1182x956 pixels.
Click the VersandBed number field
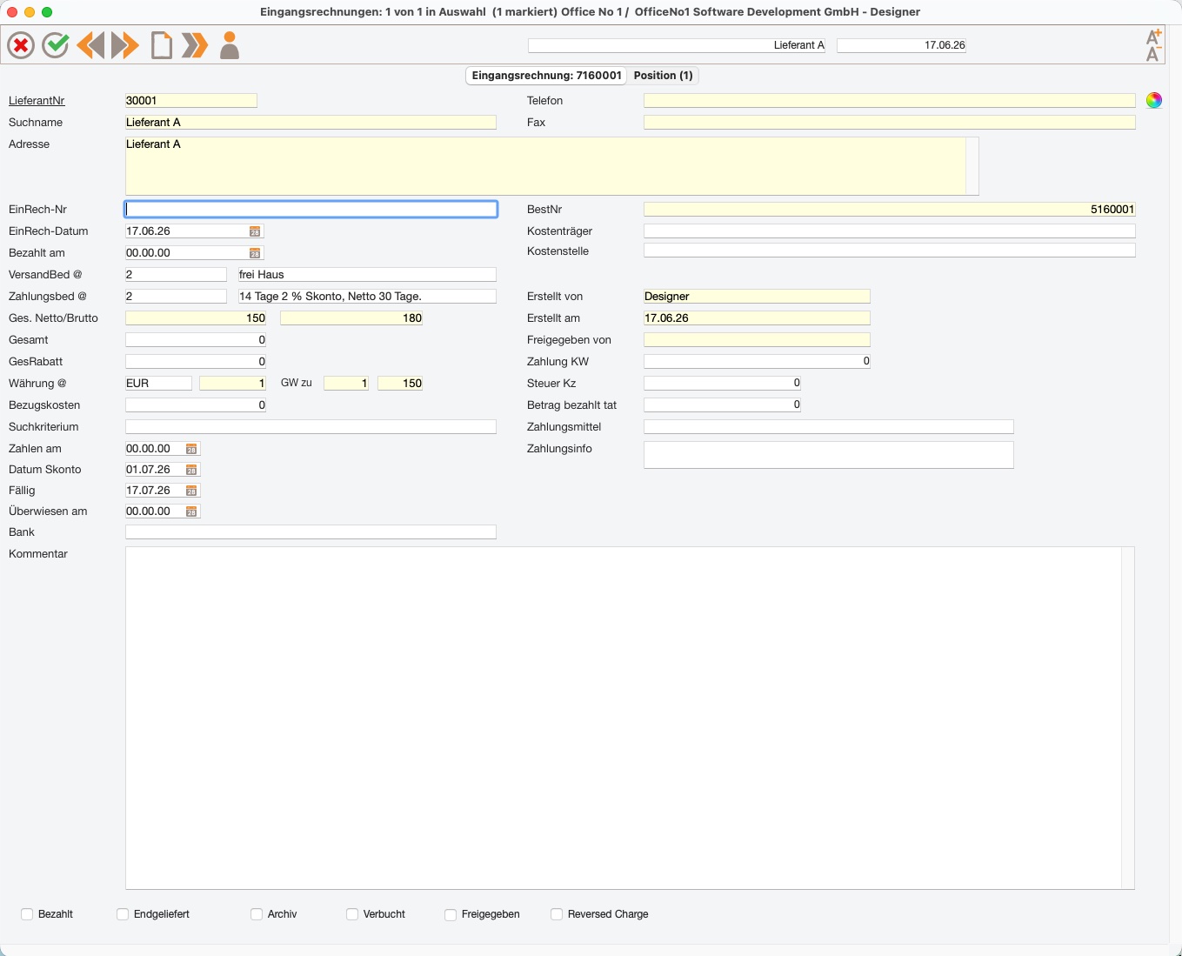(176, 275)
